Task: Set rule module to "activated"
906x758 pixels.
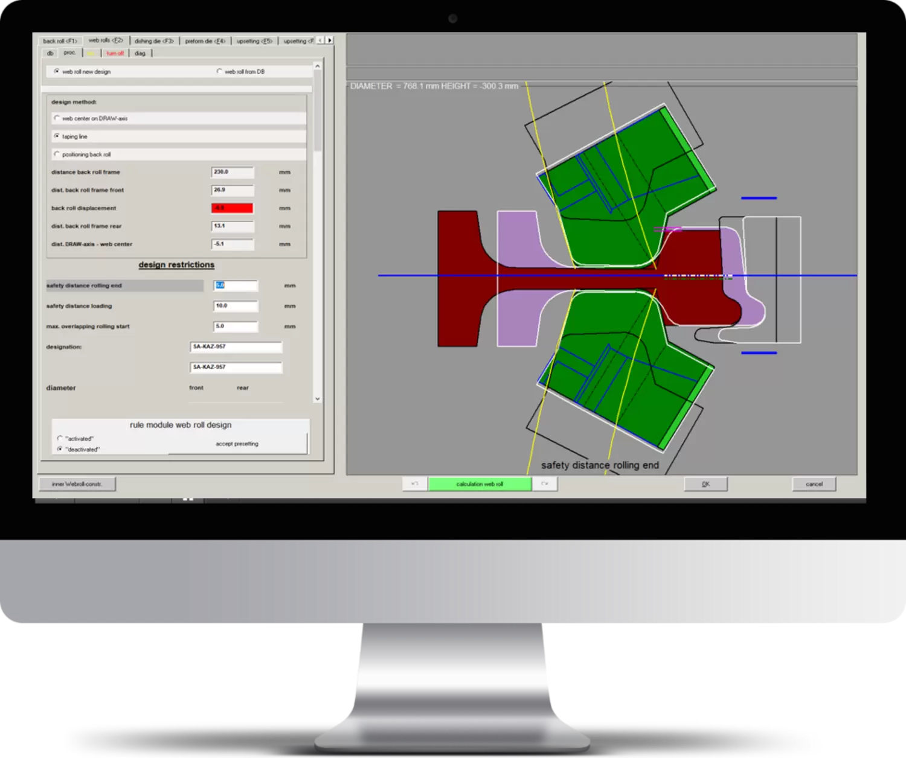Action: [60, 439]
